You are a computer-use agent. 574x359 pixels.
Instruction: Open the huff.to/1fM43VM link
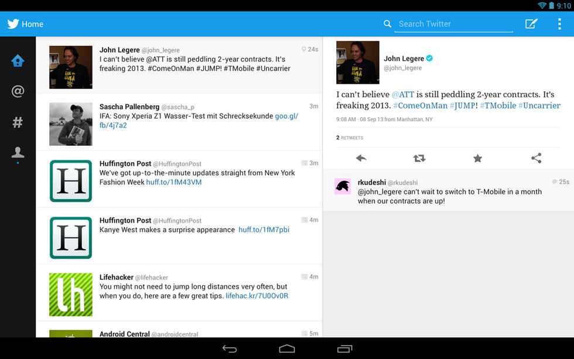174,182
